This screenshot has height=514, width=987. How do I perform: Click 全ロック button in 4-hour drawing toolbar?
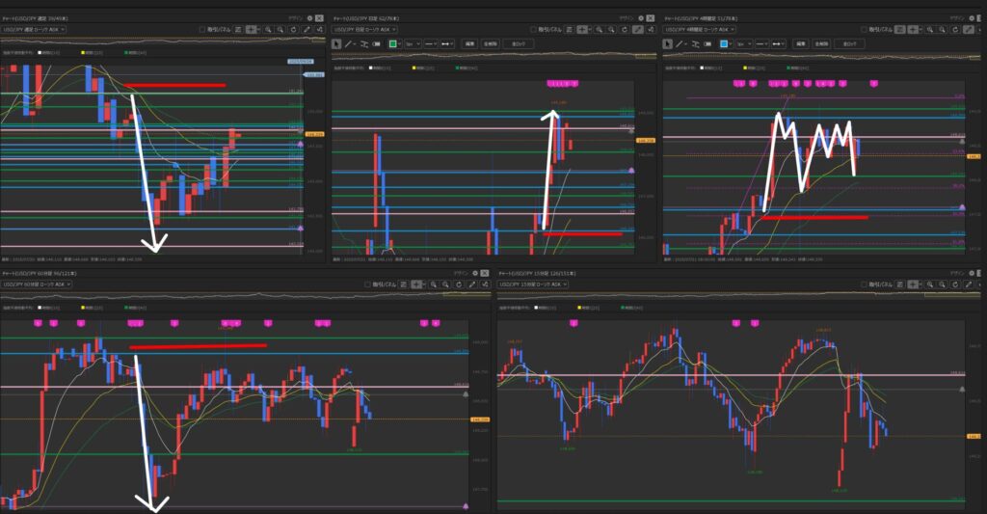coord(850,44)
